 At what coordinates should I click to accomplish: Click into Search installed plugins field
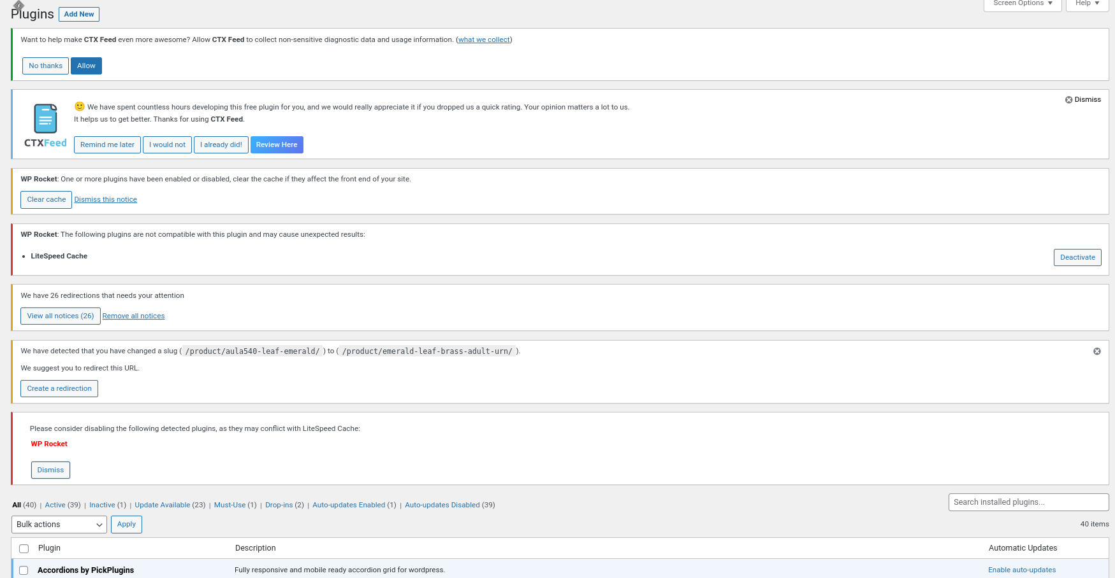tap(1028, 502)
